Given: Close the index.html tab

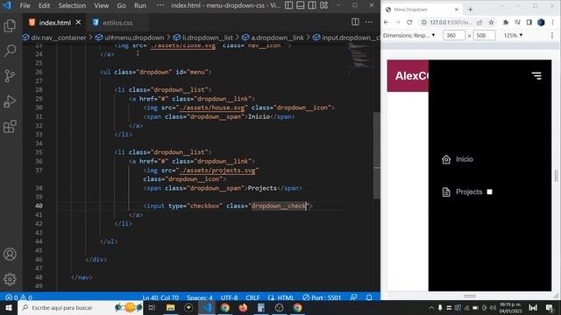Looking at the screenshot, I should point(78,22).
